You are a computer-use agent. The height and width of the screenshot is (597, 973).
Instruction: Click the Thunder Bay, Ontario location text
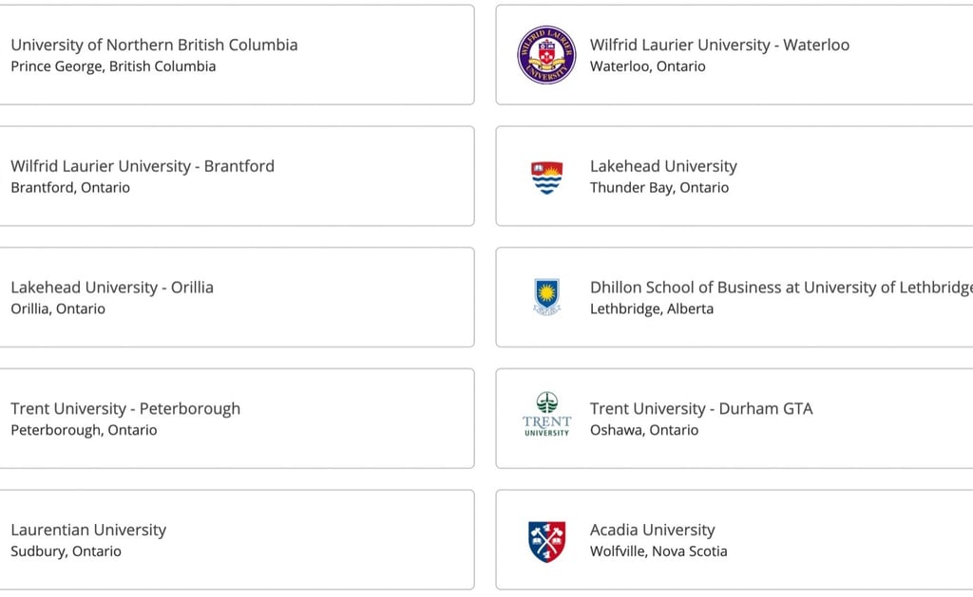[x=659, y=187]
